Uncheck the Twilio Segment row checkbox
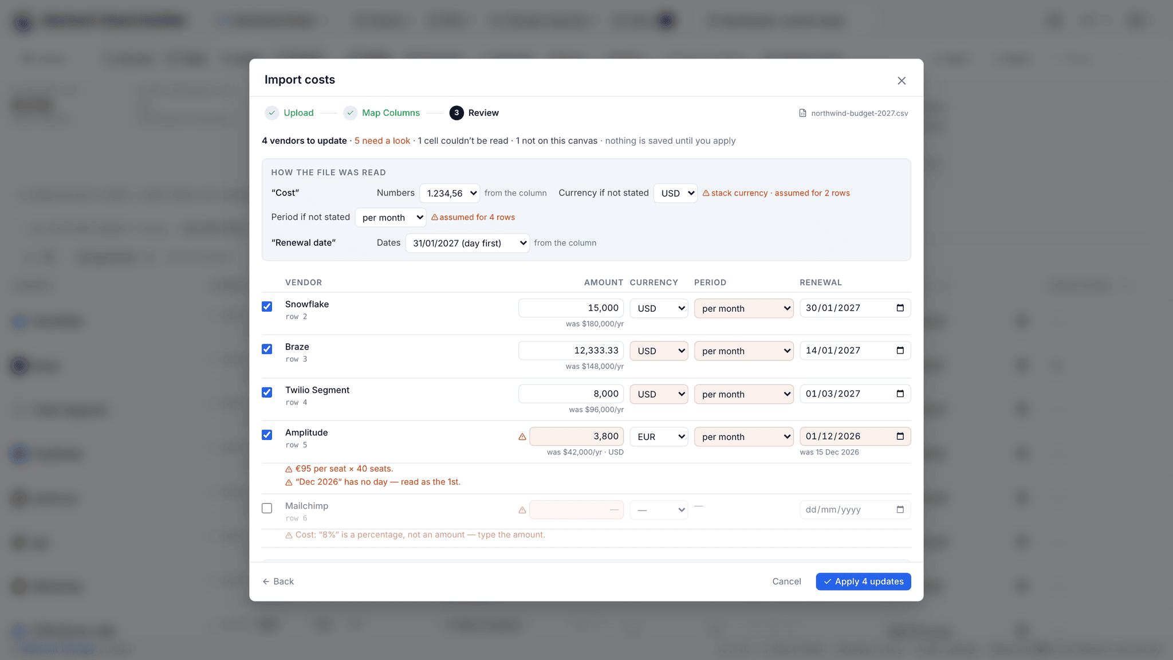Image resolution: width=1173 pixels, height=660 pixels. click(267, 392)
